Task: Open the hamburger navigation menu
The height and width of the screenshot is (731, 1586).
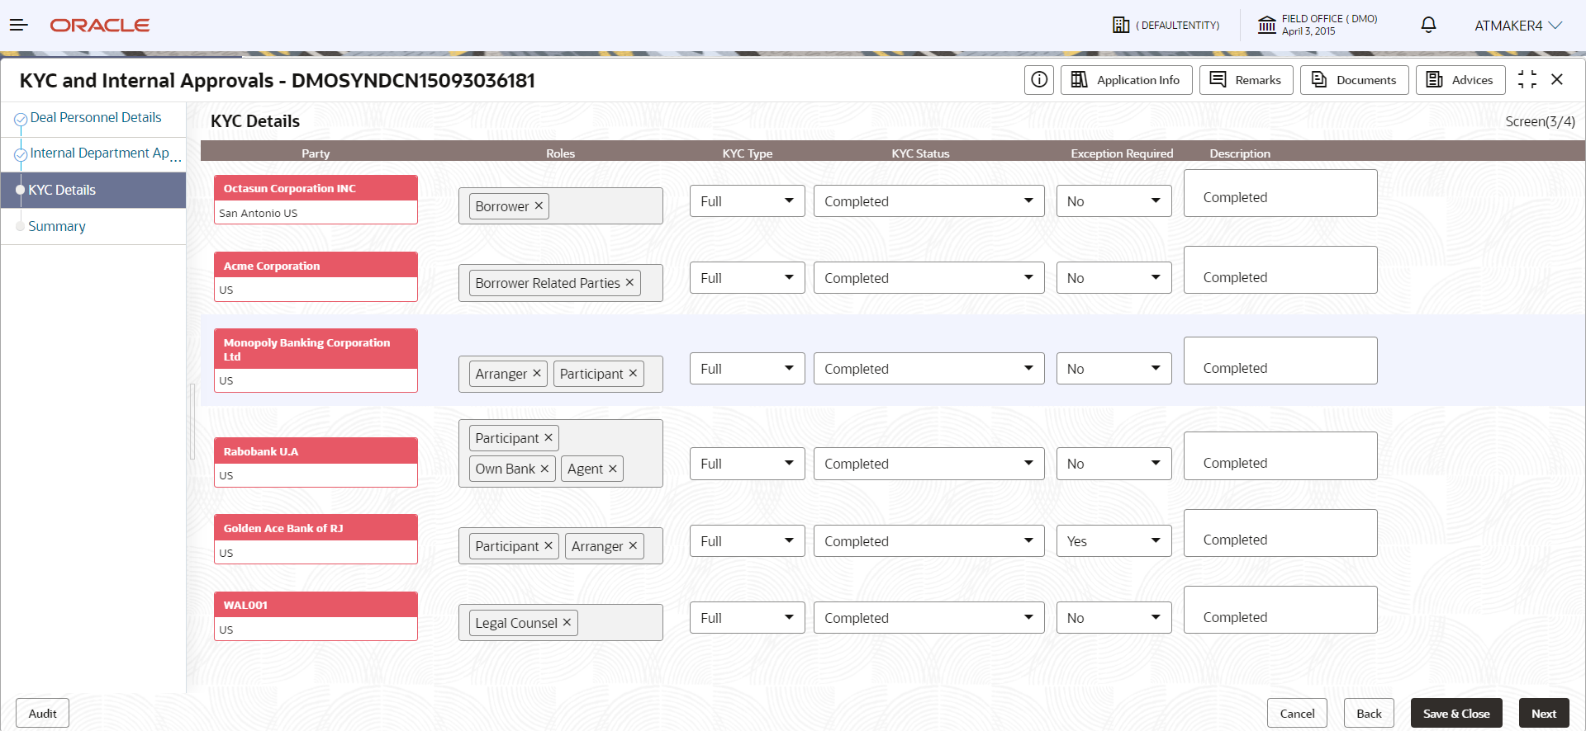Action: point(19,25)
